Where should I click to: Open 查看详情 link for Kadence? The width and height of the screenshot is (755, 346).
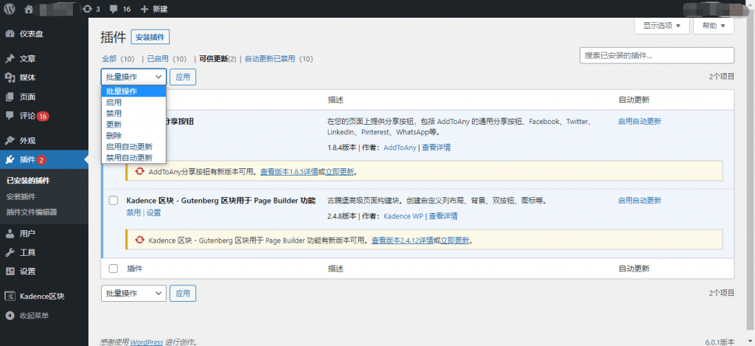tap(443, 216)
